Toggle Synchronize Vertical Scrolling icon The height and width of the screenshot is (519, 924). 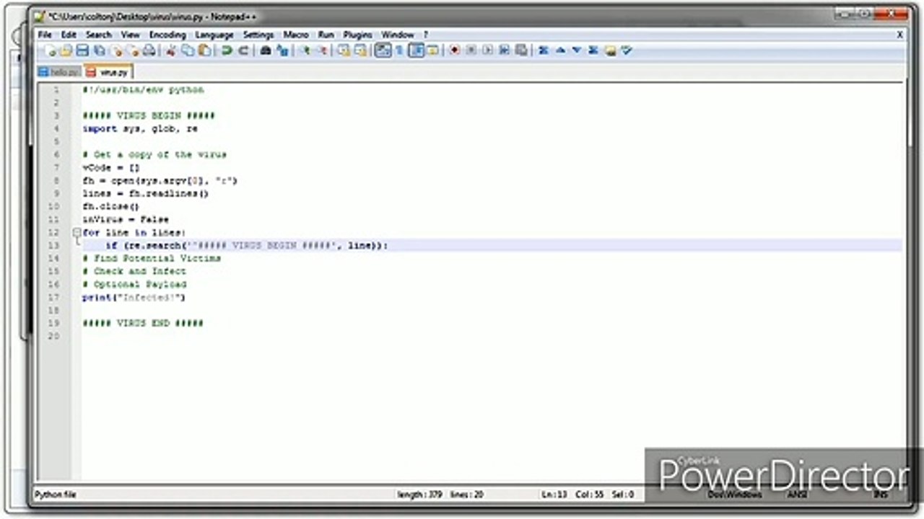pyautogui.click(x=344, y=50)
